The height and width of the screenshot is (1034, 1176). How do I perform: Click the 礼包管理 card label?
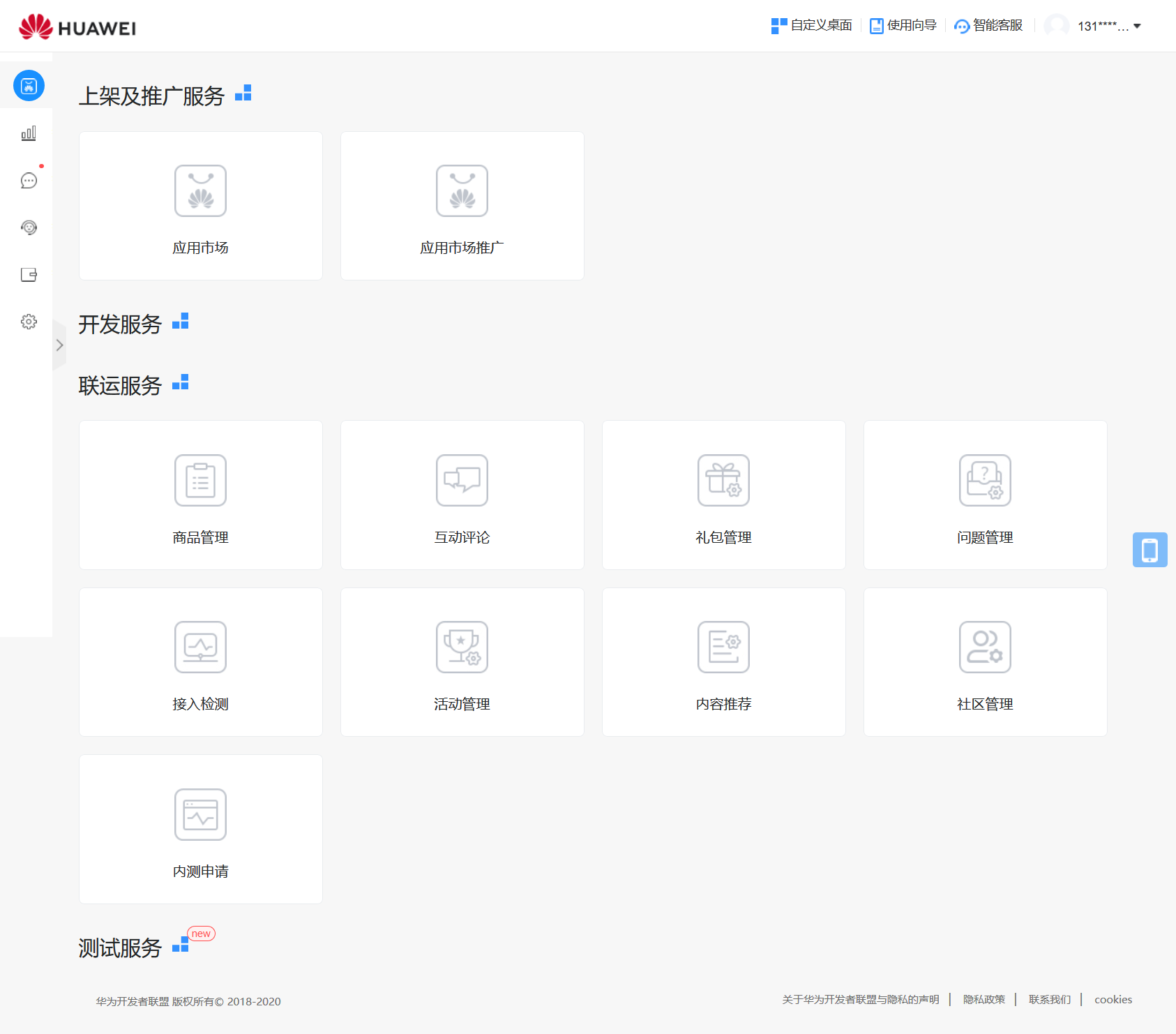pyautogui.click(x=723, y=537)
